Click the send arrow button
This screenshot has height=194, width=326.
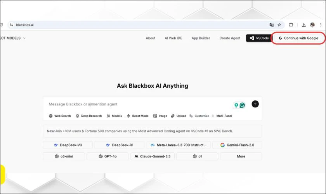pos(255,104)
